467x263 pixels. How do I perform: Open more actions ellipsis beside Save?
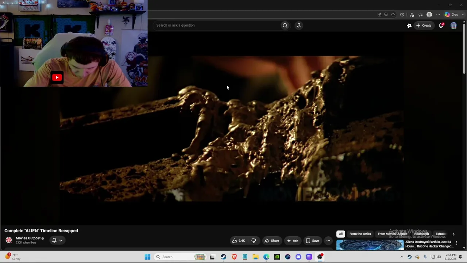[x=328, y=241]
